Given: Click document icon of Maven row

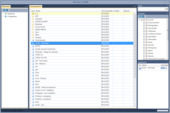Looking at the screenshot, I should [x=33, y=81].
